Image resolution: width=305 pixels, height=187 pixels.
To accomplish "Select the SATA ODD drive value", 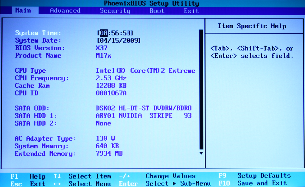I will click(x=144, y=108).
